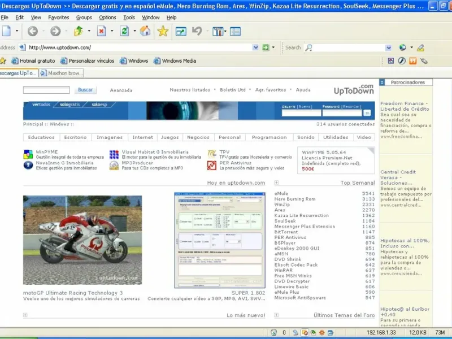
Task: Open the search box dropdown arrow
Action: (x=389, y=47)
